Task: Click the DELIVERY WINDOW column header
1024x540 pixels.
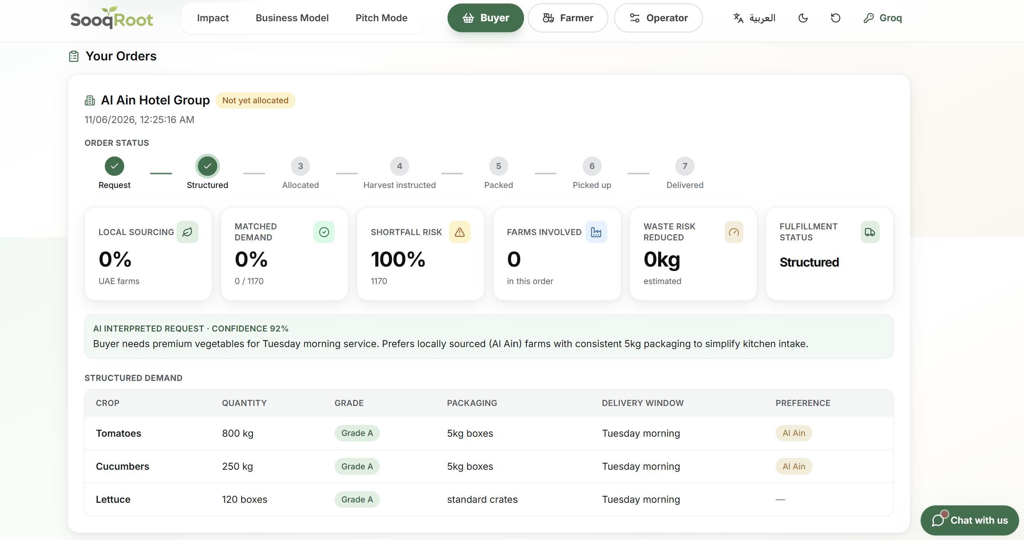Action: pos(642,403)
